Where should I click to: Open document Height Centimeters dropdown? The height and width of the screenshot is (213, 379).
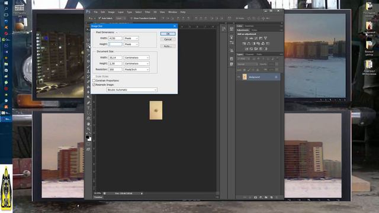tap(137, 63)
